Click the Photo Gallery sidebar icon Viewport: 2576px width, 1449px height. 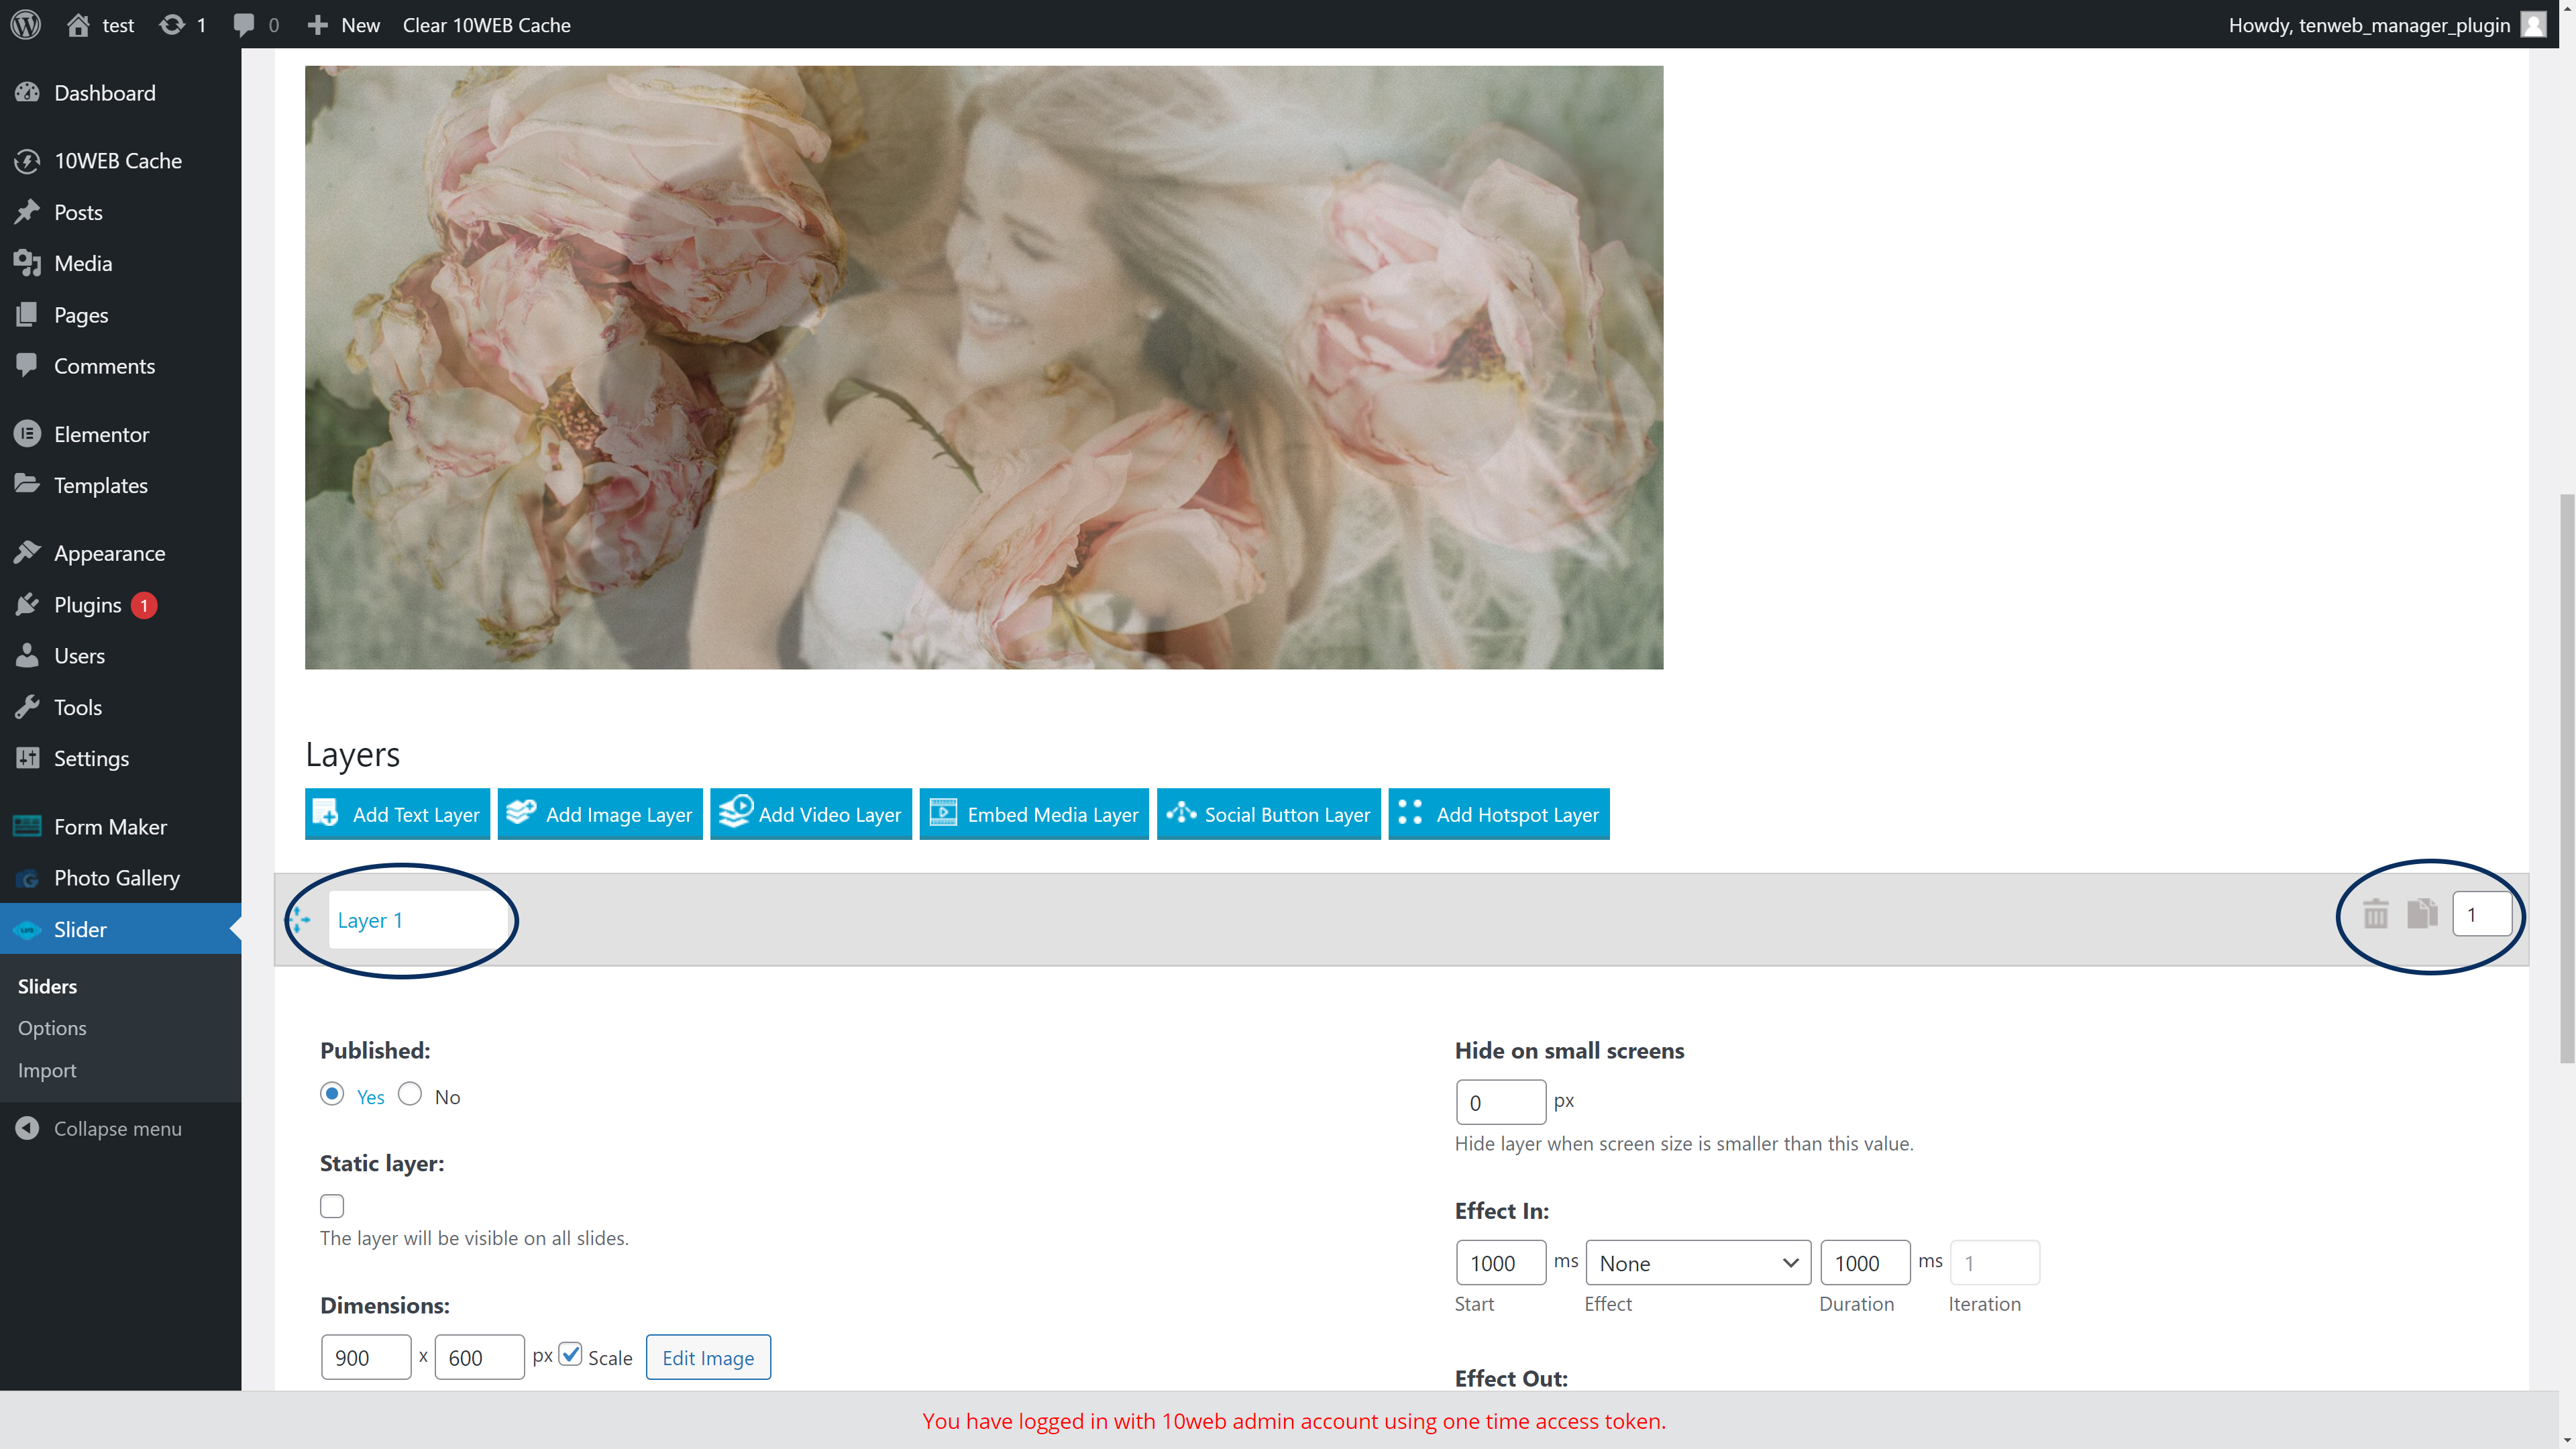(x=27, y=878)
